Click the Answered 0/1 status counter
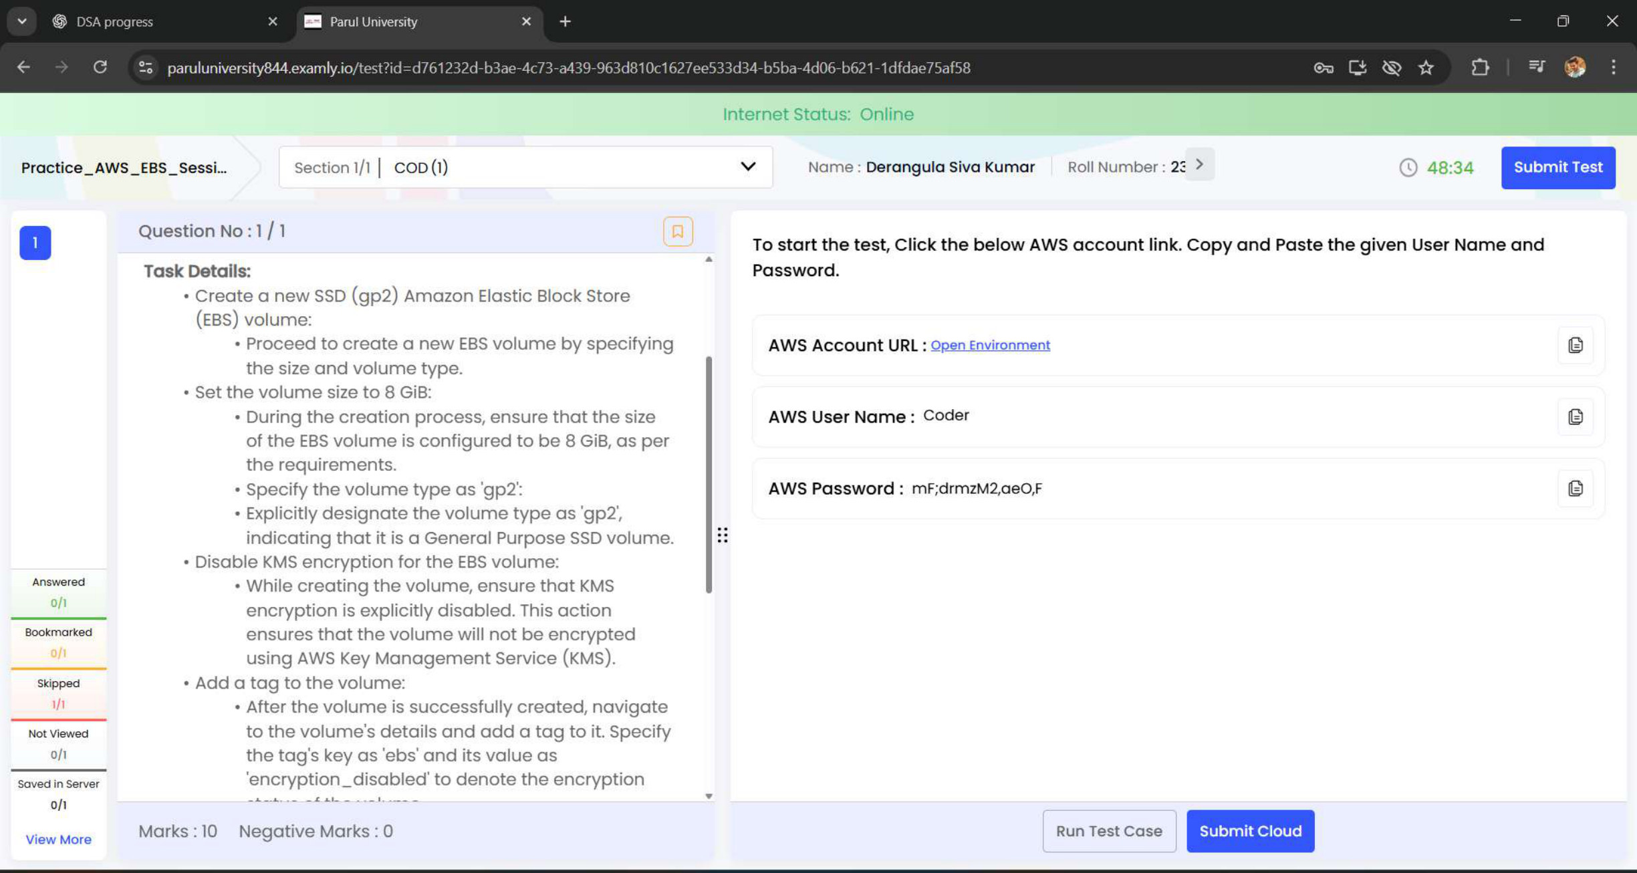1637x873 pixels. [58, 592]
